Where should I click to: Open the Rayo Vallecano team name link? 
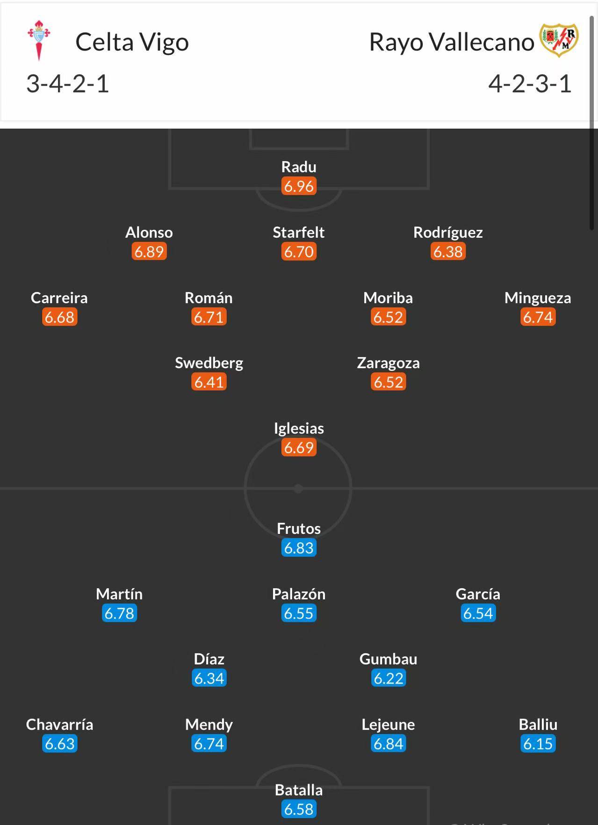[x=451, y=42]
